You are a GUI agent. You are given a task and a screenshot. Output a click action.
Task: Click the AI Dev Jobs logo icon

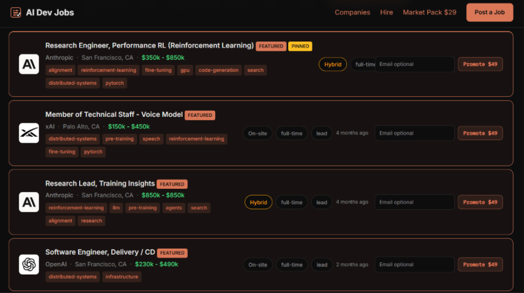click(x=16, y=12)
